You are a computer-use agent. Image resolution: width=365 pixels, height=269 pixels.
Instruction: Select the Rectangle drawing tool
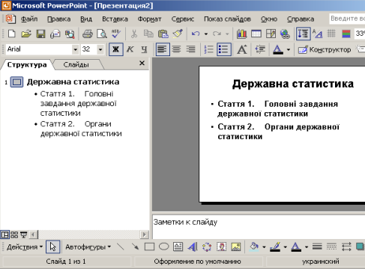(x=149, y=247)
